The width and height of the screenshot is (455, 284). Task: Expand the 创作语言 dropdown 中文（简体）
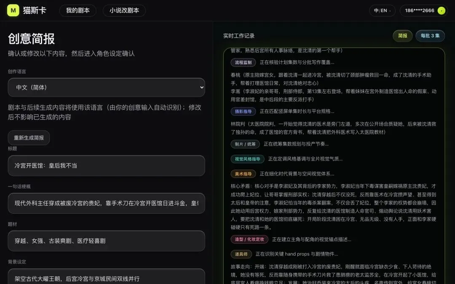pyautogui.click(x=107, y=88)
